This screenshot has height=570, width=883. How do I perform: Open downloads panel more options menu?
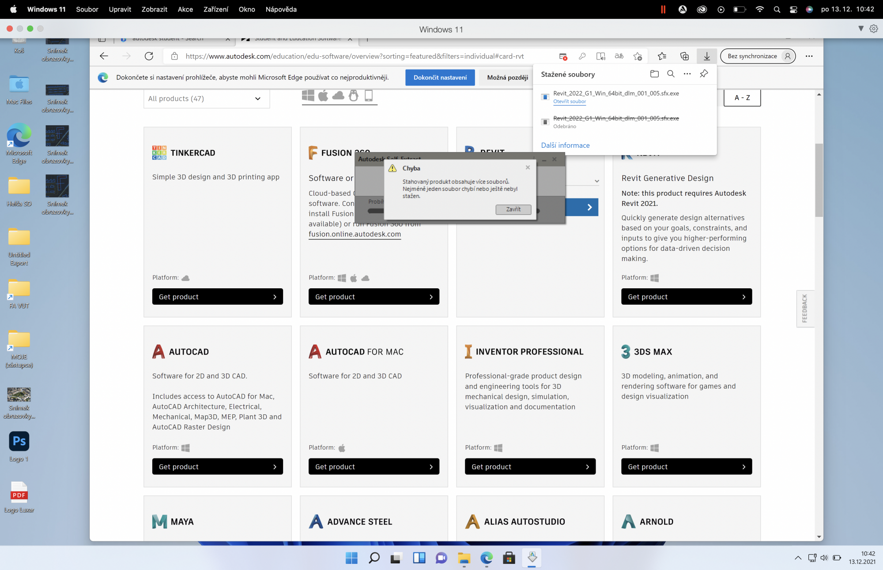pos(687,74)
